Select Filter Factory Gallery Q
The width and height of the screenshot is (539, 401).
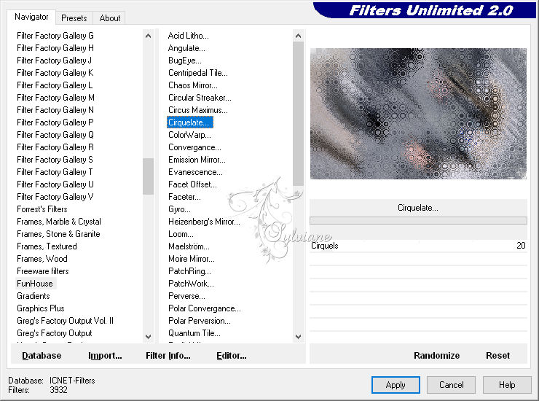coord(55,135)
